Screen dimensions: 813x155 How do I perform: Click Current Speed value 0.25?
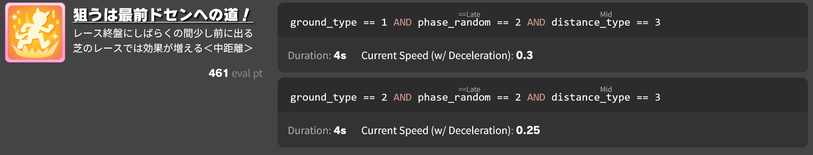point(528,131)
